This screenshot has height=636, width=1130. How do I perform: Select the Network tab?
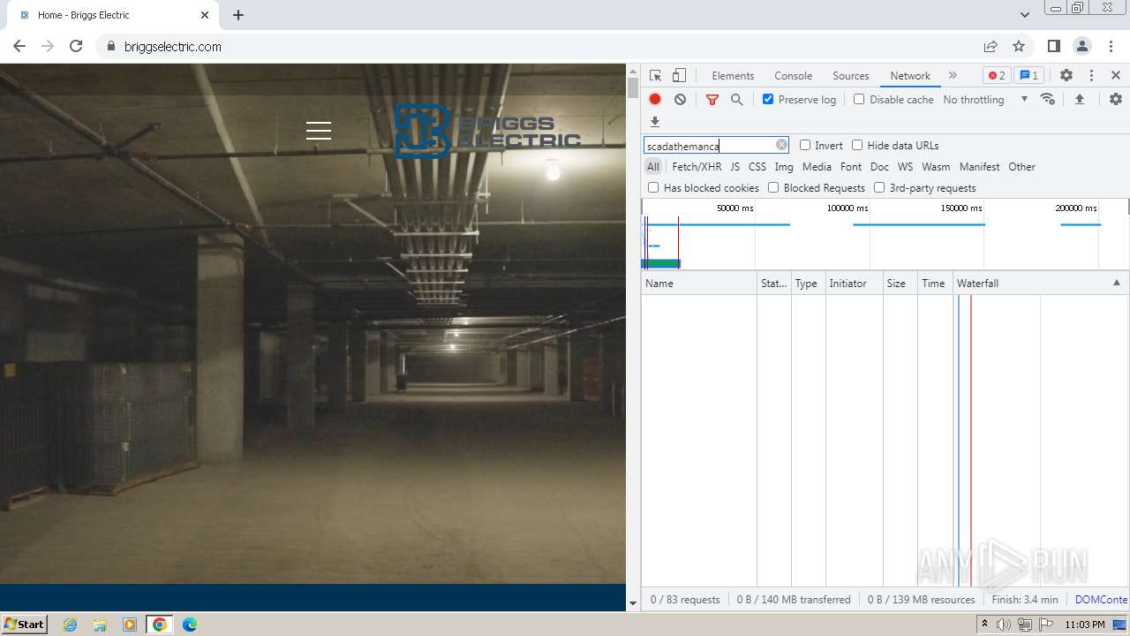coord(910,76)
